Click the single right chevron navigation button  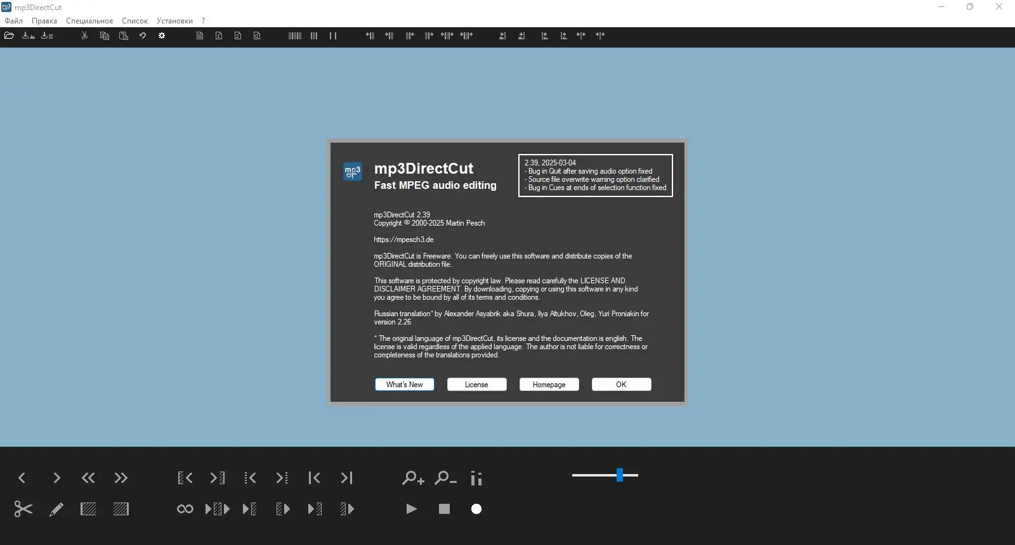pyautogui.click(x=56, y=478)
